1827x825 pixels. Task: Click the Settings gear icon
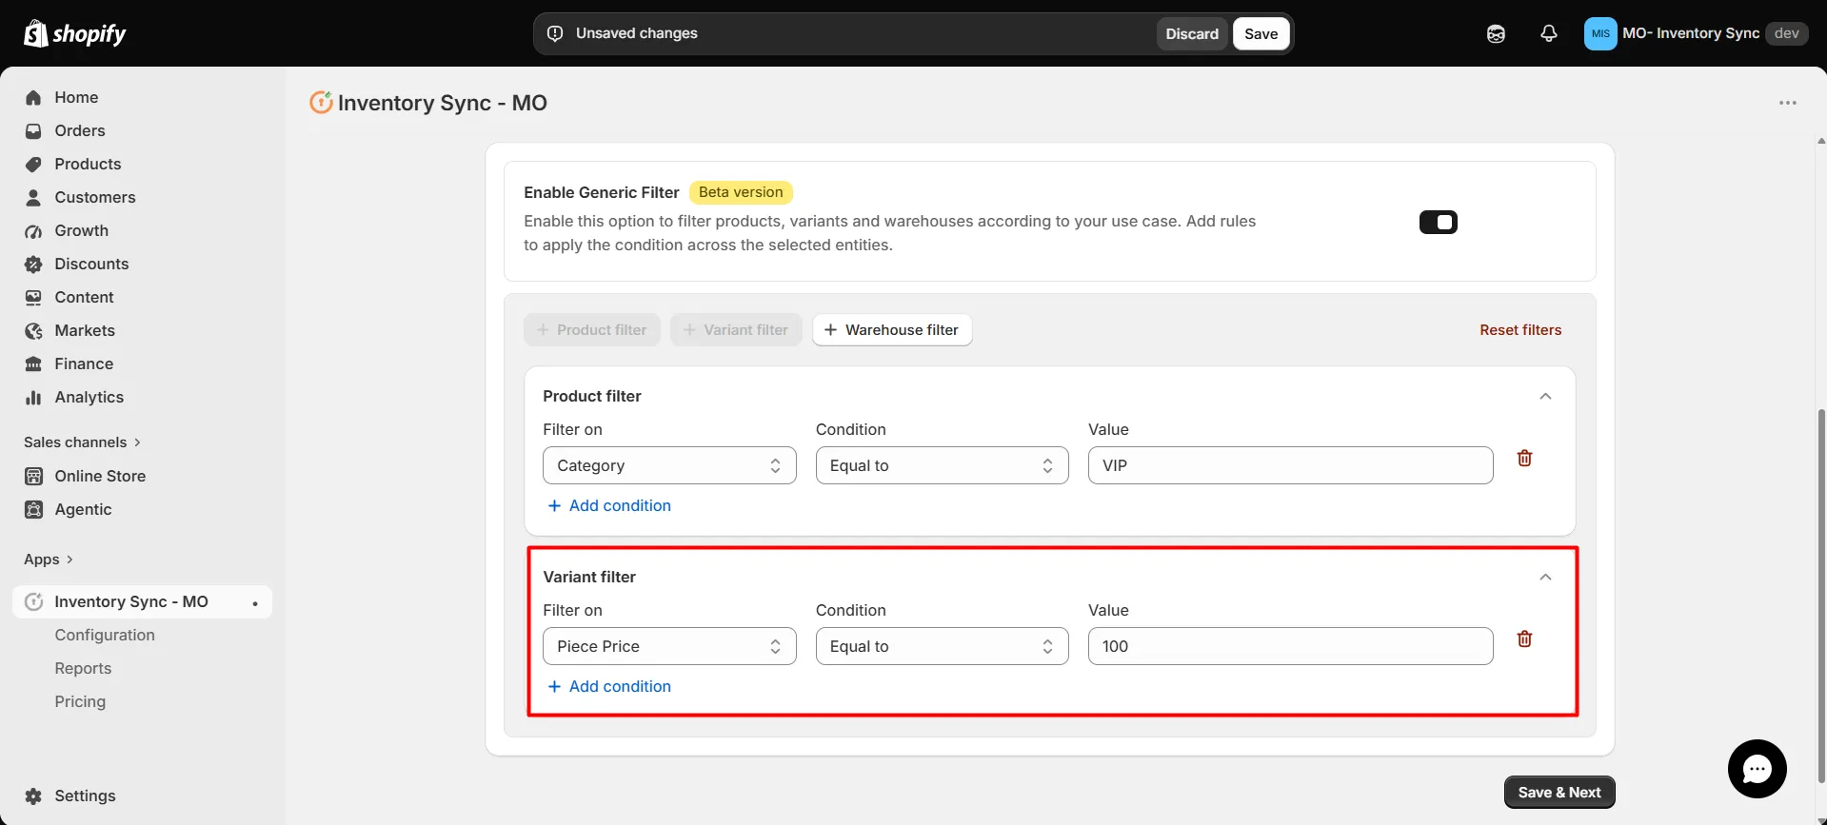[33, 796]
